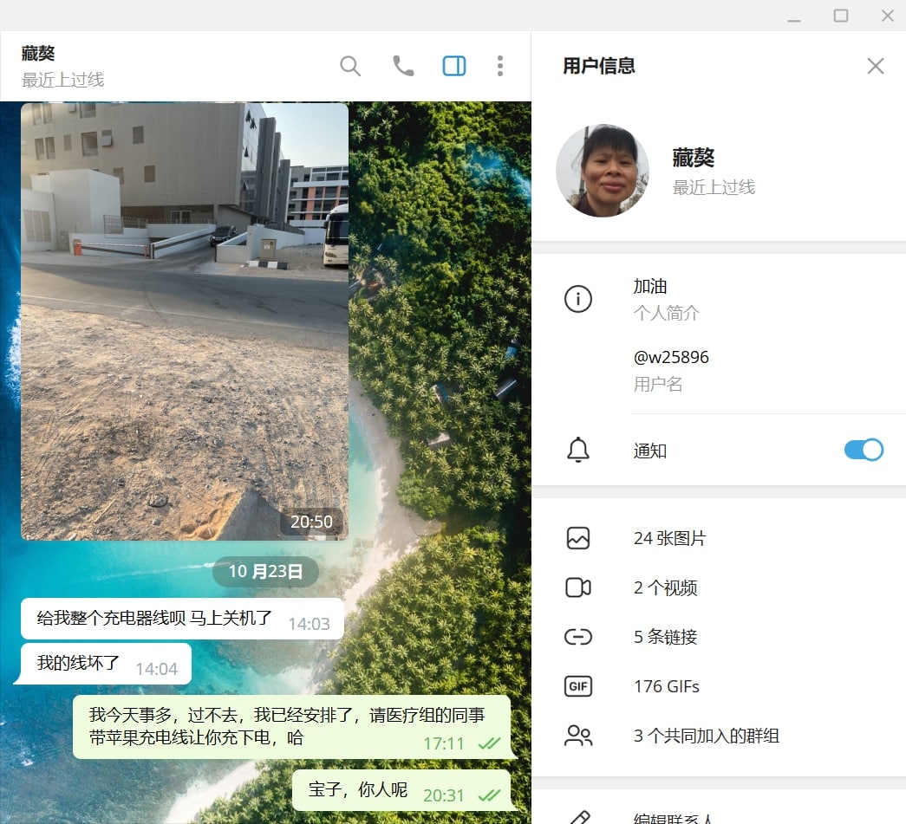Toggle the right info sidebar panel
The height and width of the screenshot is (824, 906).
pyautogui.click(x=454, y=66)
